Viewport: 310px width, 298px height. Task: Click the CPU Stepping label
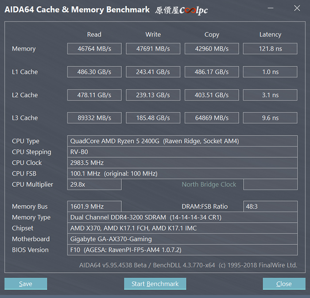click(31, 152)
